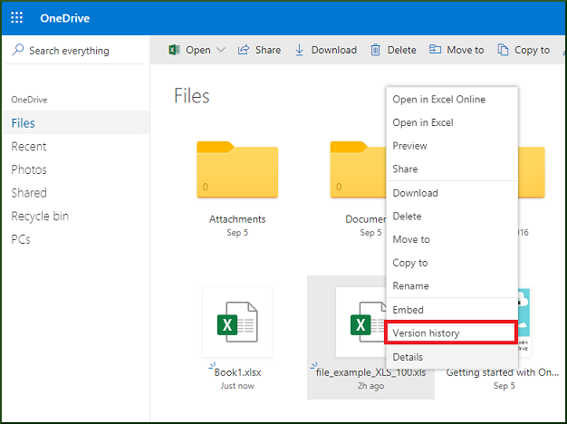Screen dimensions: 567x424
Task: Go to Shared in sidebar
Action: click(x=76, y=192)
